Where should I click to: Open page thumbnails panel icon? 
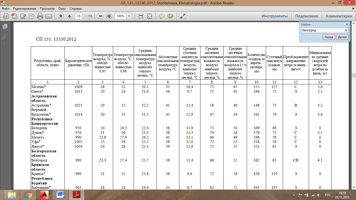[5, 26]
